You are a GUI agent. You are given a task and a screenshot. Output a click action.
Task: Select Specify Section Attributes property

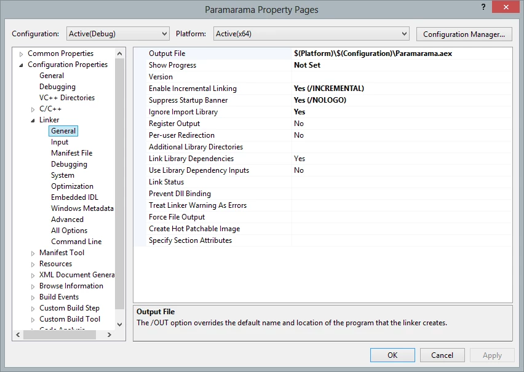[x=323, y=240]
